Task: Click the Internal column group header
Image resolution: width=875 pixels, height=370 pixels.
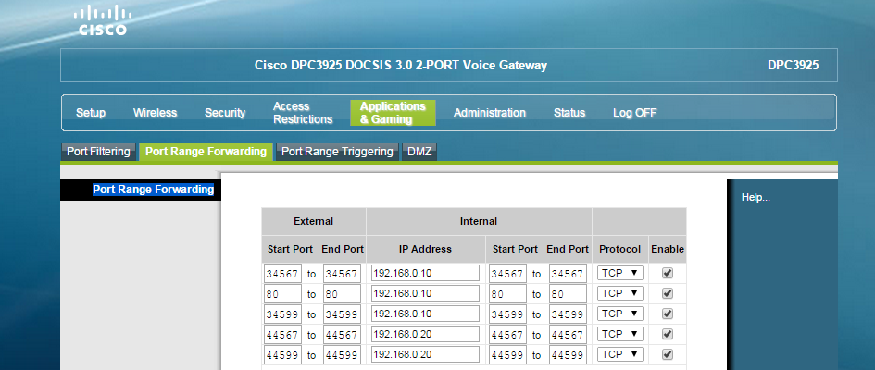Action: click(x=479, y=221)
